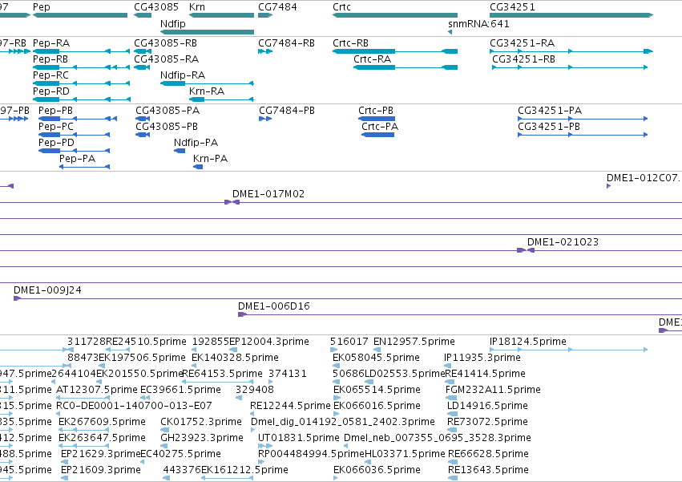Select protein CG7484-PB

point(265,119)
